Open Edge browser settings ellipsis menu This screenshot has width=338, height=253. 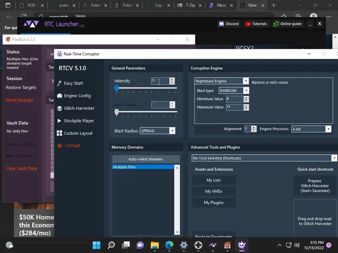(x=328, y=16)
